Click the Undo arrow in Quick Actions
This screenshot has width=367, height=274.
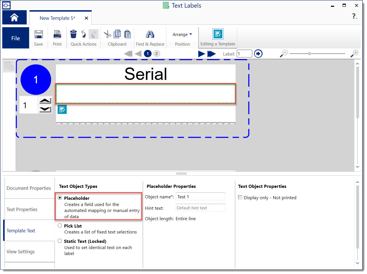83,34
